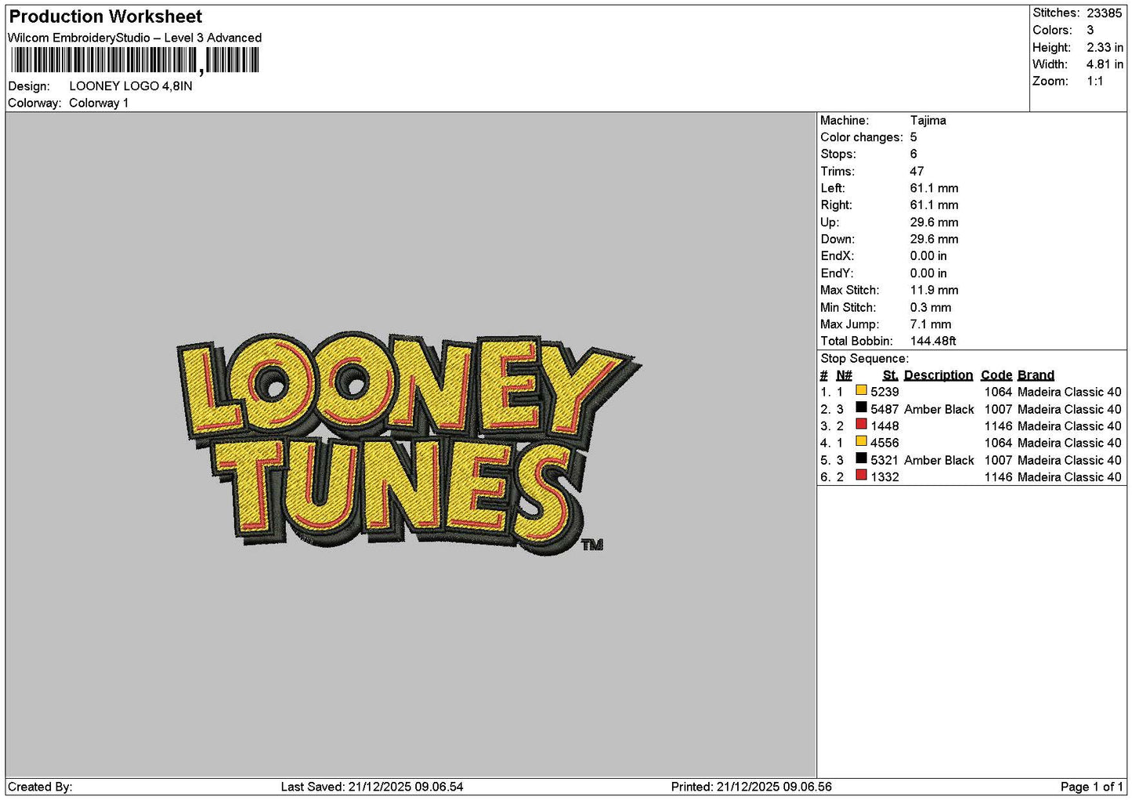Image resolution: width=1132 pixels, height=800 pixels.
Task: Click the black swatch for stop 2 (5487)
Action: 861,407
